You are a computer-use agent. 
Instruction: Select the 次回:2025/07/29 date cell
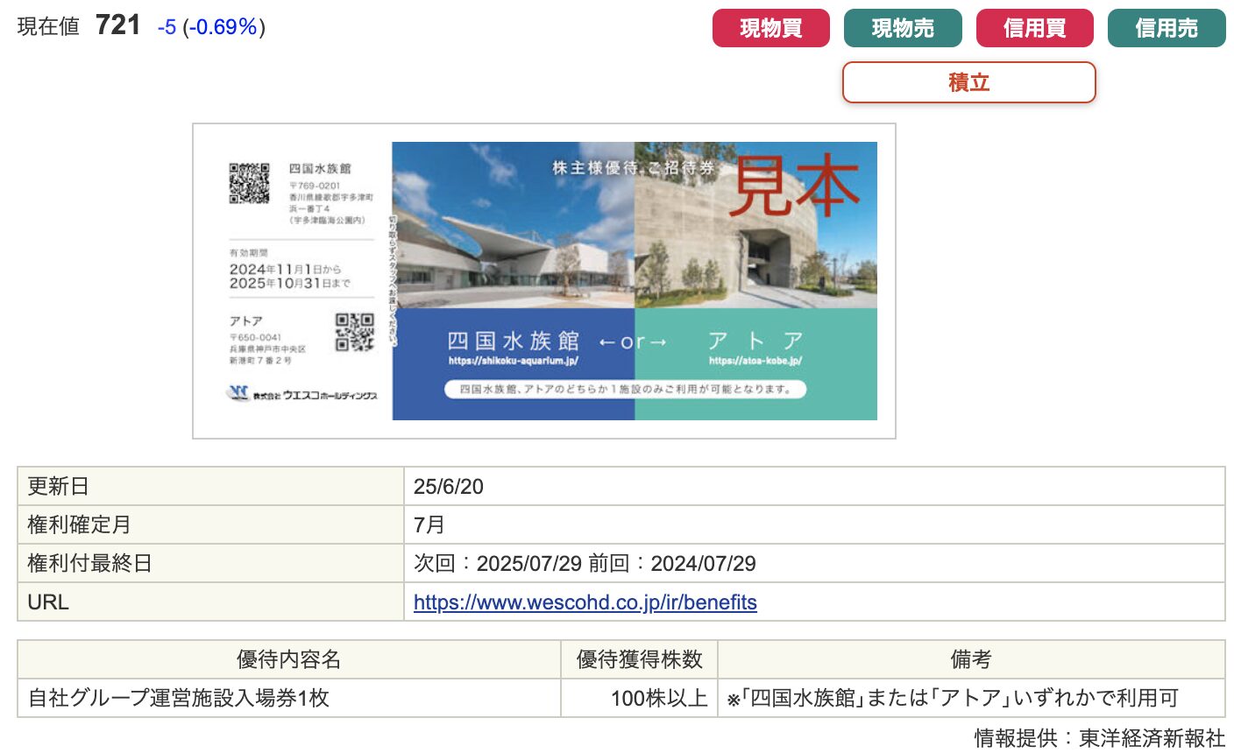click(x=814, y=563)
